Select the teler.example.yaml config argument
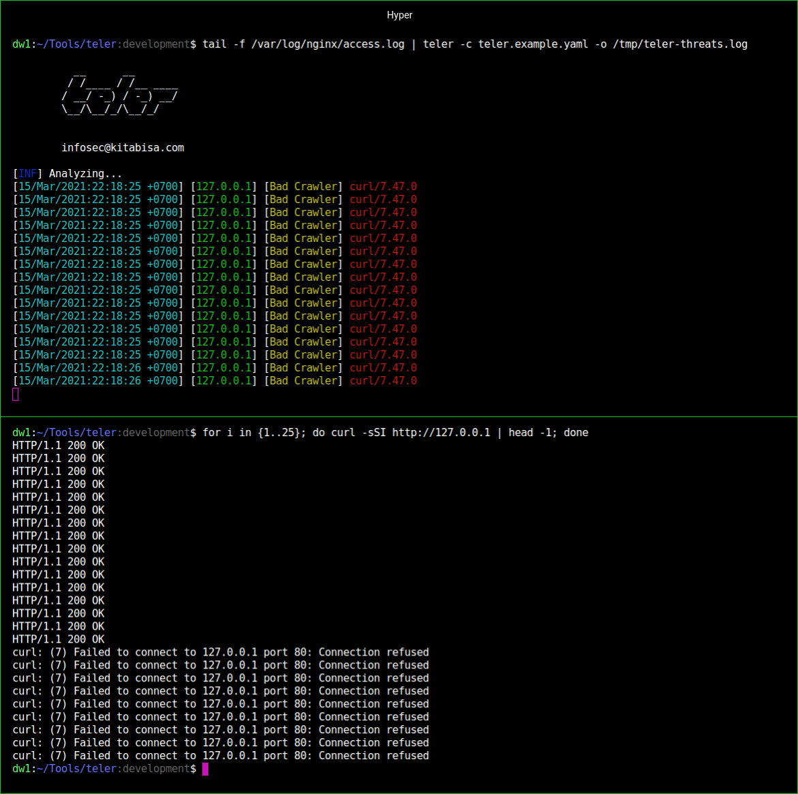The image size is (798, 794). pos(533,44)
